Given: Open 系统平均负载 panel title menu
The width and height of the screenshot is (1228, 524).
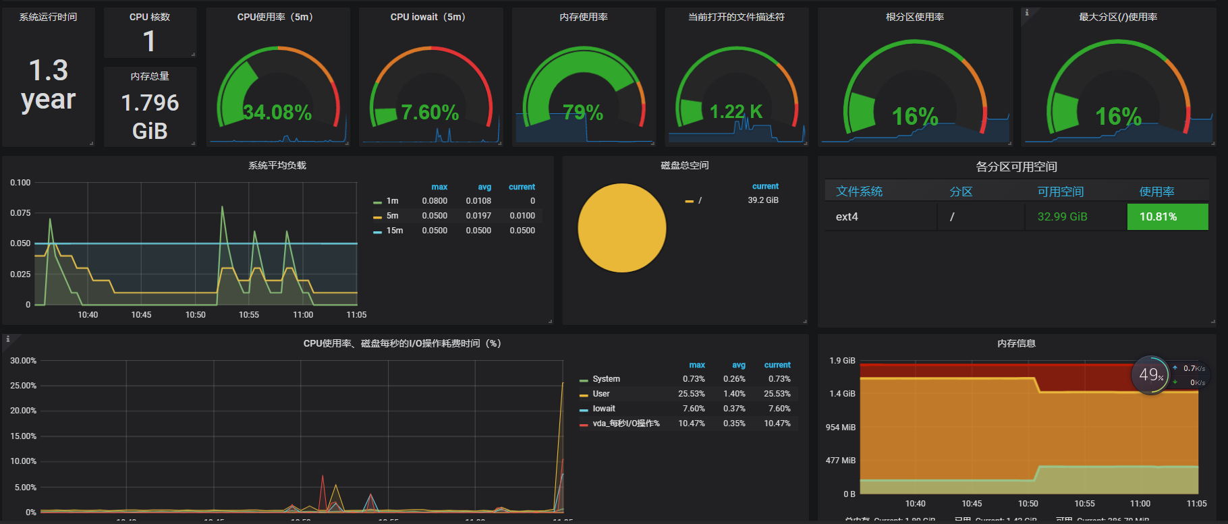Looking at the screenshot, I should 277,165.
